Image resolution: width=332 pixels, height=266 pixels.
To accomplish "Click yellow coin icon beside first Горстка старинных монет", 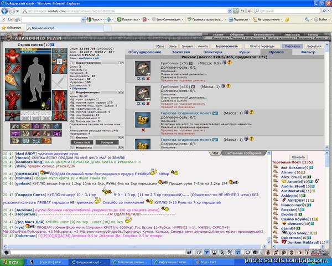I will tap(252, 112).
